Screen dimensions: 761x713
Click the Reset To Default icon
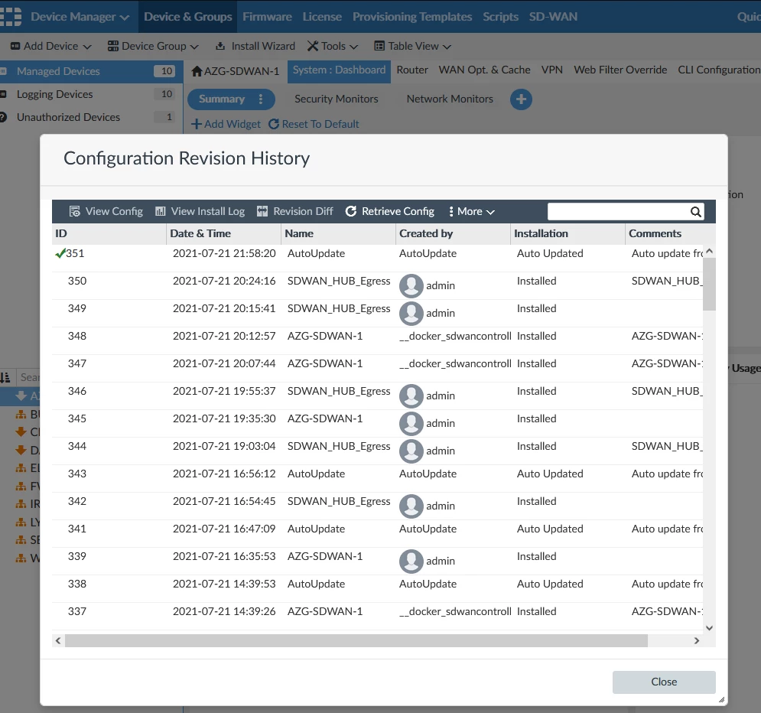274,124
